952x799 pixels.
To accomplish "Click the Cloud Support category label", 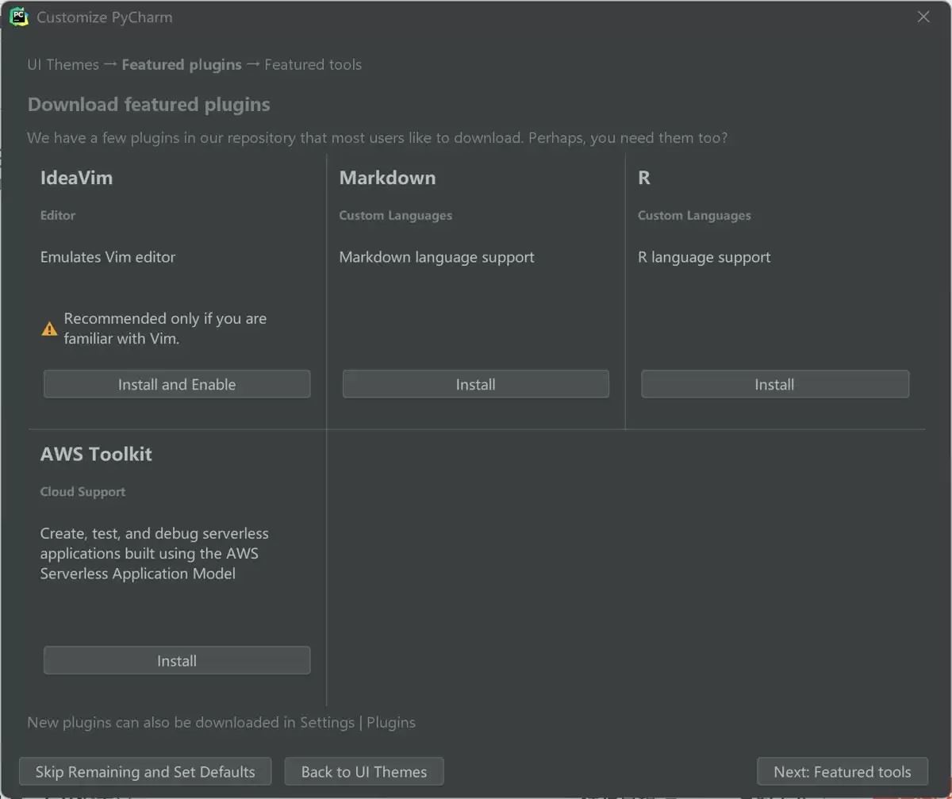I will click(83, 492).
